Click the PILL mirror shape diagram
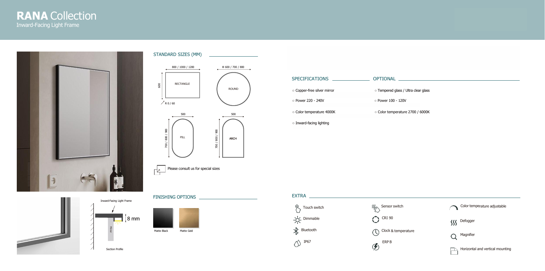 pos(183,138)
